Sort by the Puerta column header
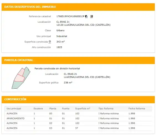 click(66, 108)
